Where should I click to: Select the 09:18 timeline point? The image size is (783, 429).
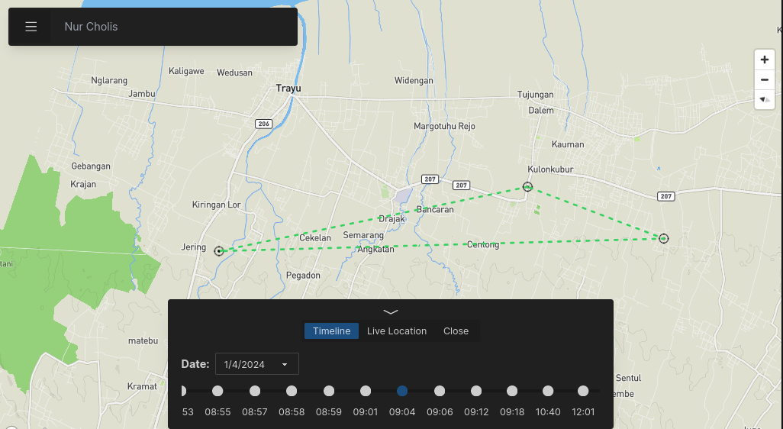coord(512,391)
